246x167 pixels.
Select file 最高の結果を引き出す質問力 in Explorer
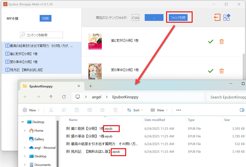(102, 144)
